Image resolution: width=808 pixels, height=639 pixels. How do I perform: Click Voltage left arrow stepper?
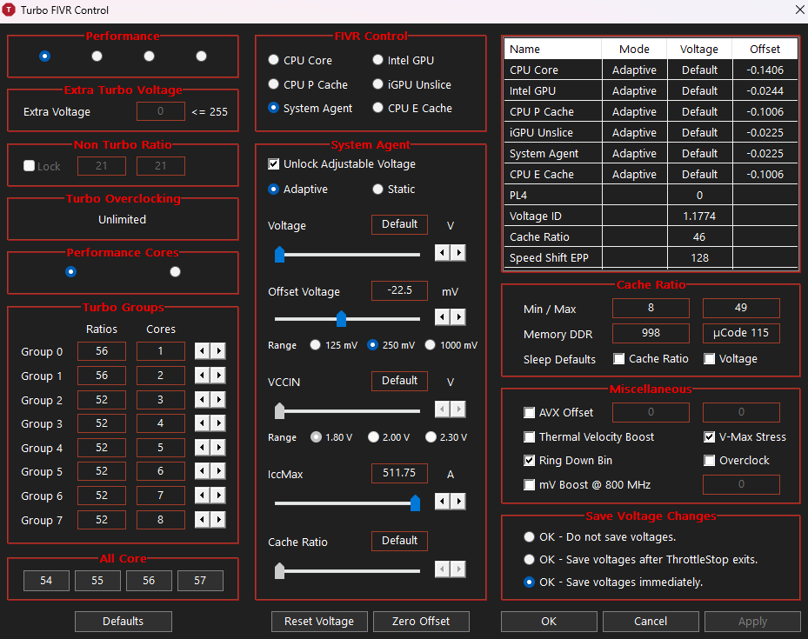442,253
